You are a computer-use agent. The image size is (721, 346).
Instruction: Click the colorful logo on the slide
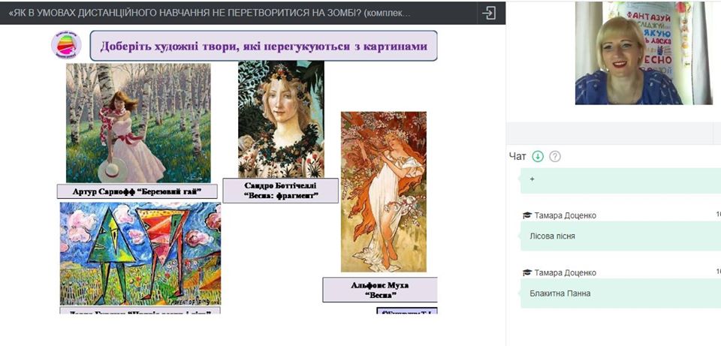click(66, 44)
